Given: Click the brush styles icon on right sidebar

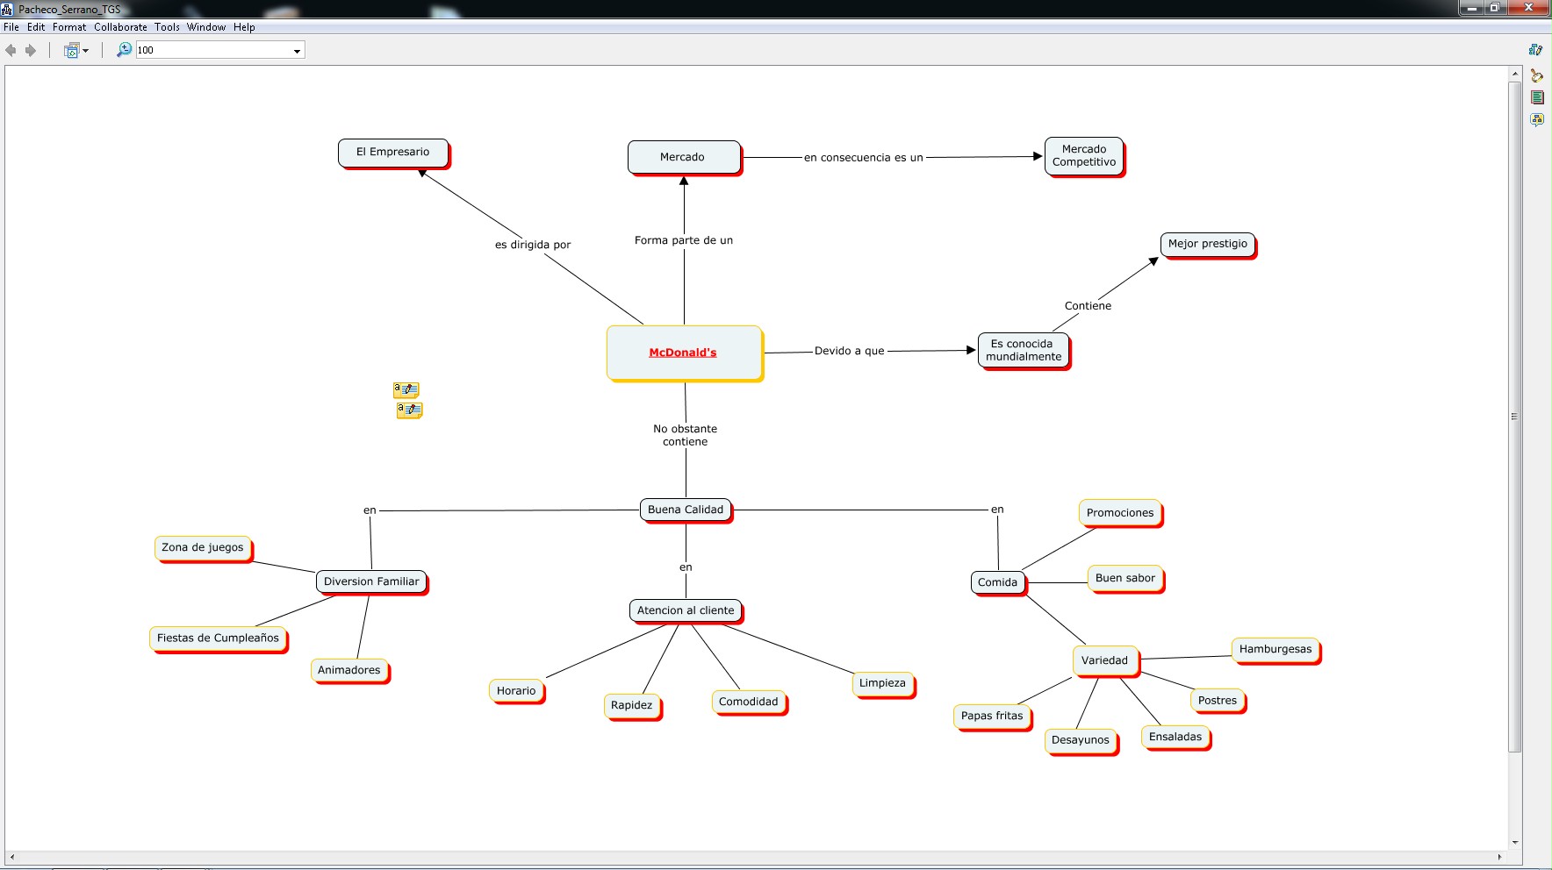Looking at the screenshot, I should click(x=1536, y=76).
